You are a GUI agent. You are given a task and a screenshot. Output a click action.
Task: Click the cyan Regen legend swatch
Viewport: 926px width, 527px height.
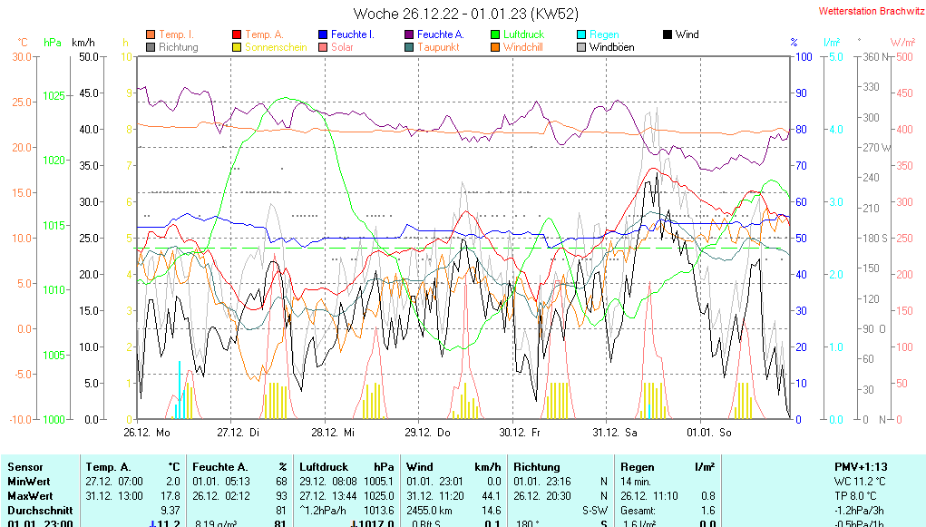[581, 34]
